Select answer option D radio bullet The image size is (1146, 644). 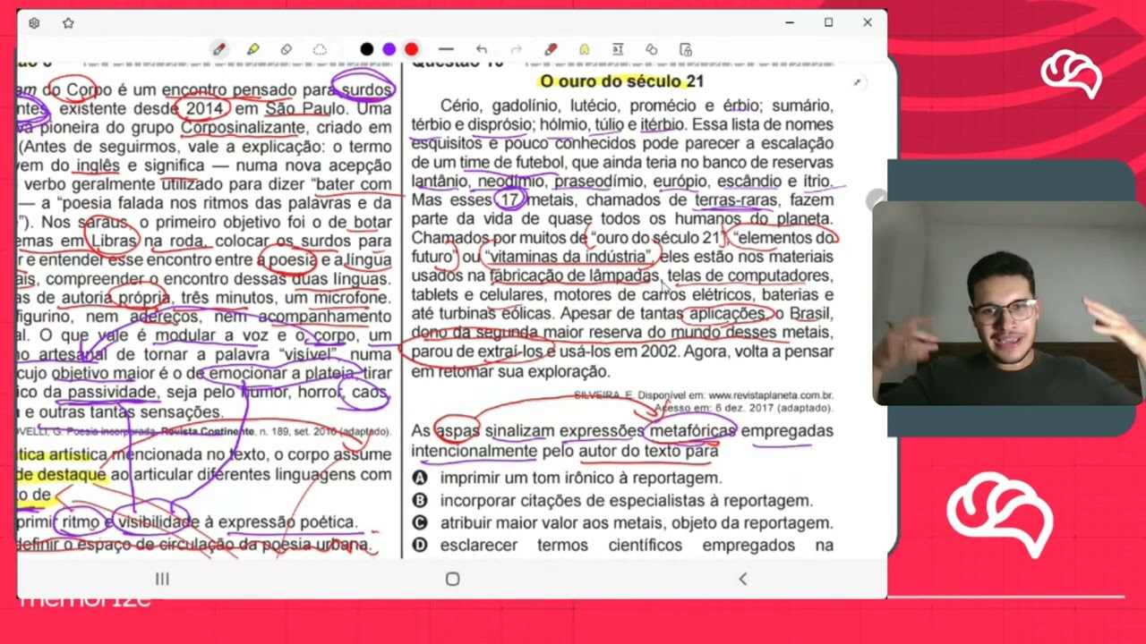[x=419, y=545]
